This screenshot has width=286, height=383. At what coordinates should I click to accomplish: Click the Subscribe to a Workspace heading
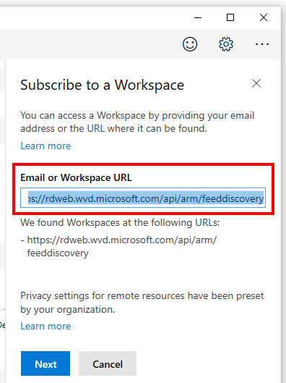tap(102, 85)
